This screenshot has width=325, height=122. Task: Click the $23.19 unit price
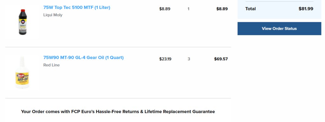[165, 59]
